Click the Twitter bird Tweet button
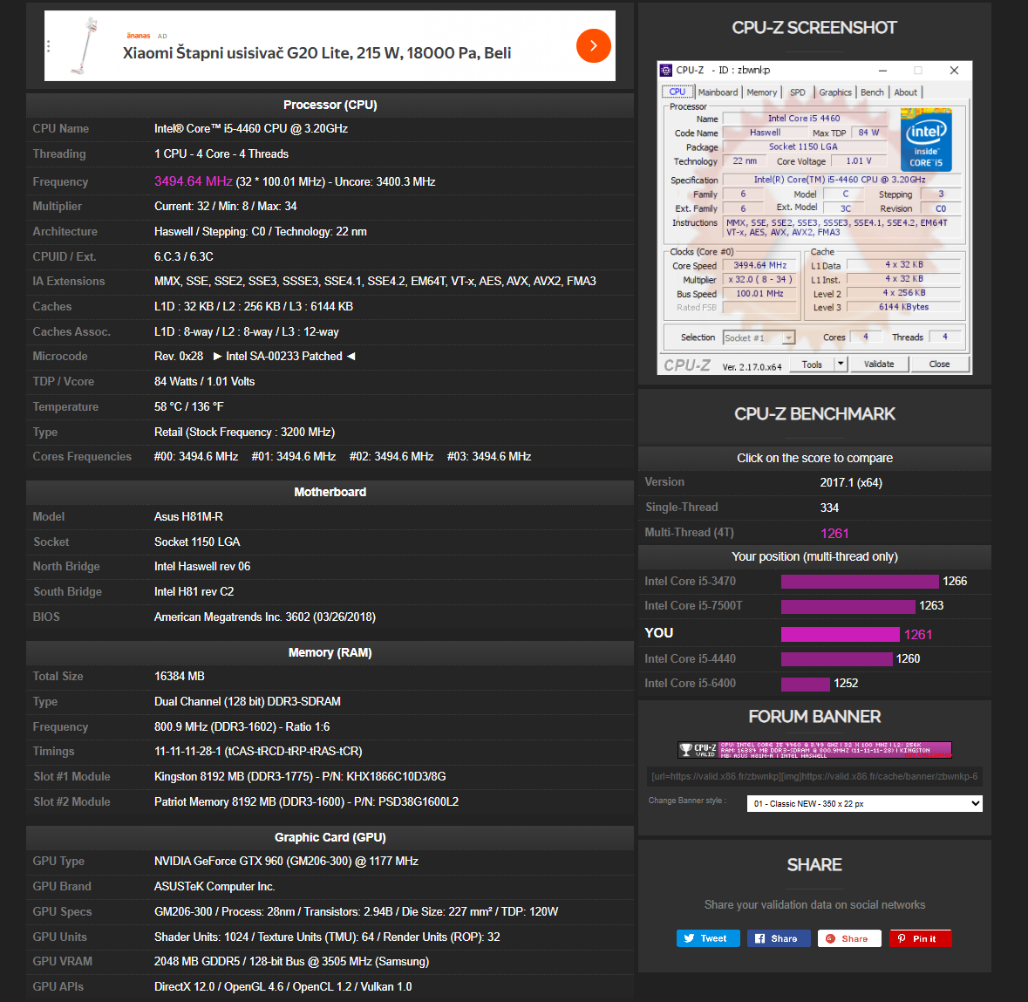This screenshot has width=1028, height=1002. coord(707,938)
